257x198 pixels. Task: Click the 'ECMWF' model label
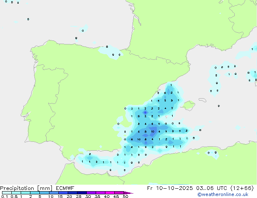coord(65,188)
